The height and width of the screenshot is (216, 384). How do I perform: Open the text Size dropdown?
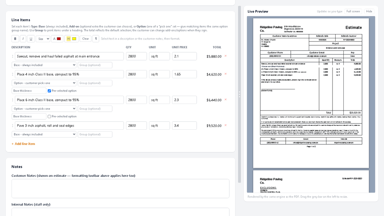click(43, 39)
